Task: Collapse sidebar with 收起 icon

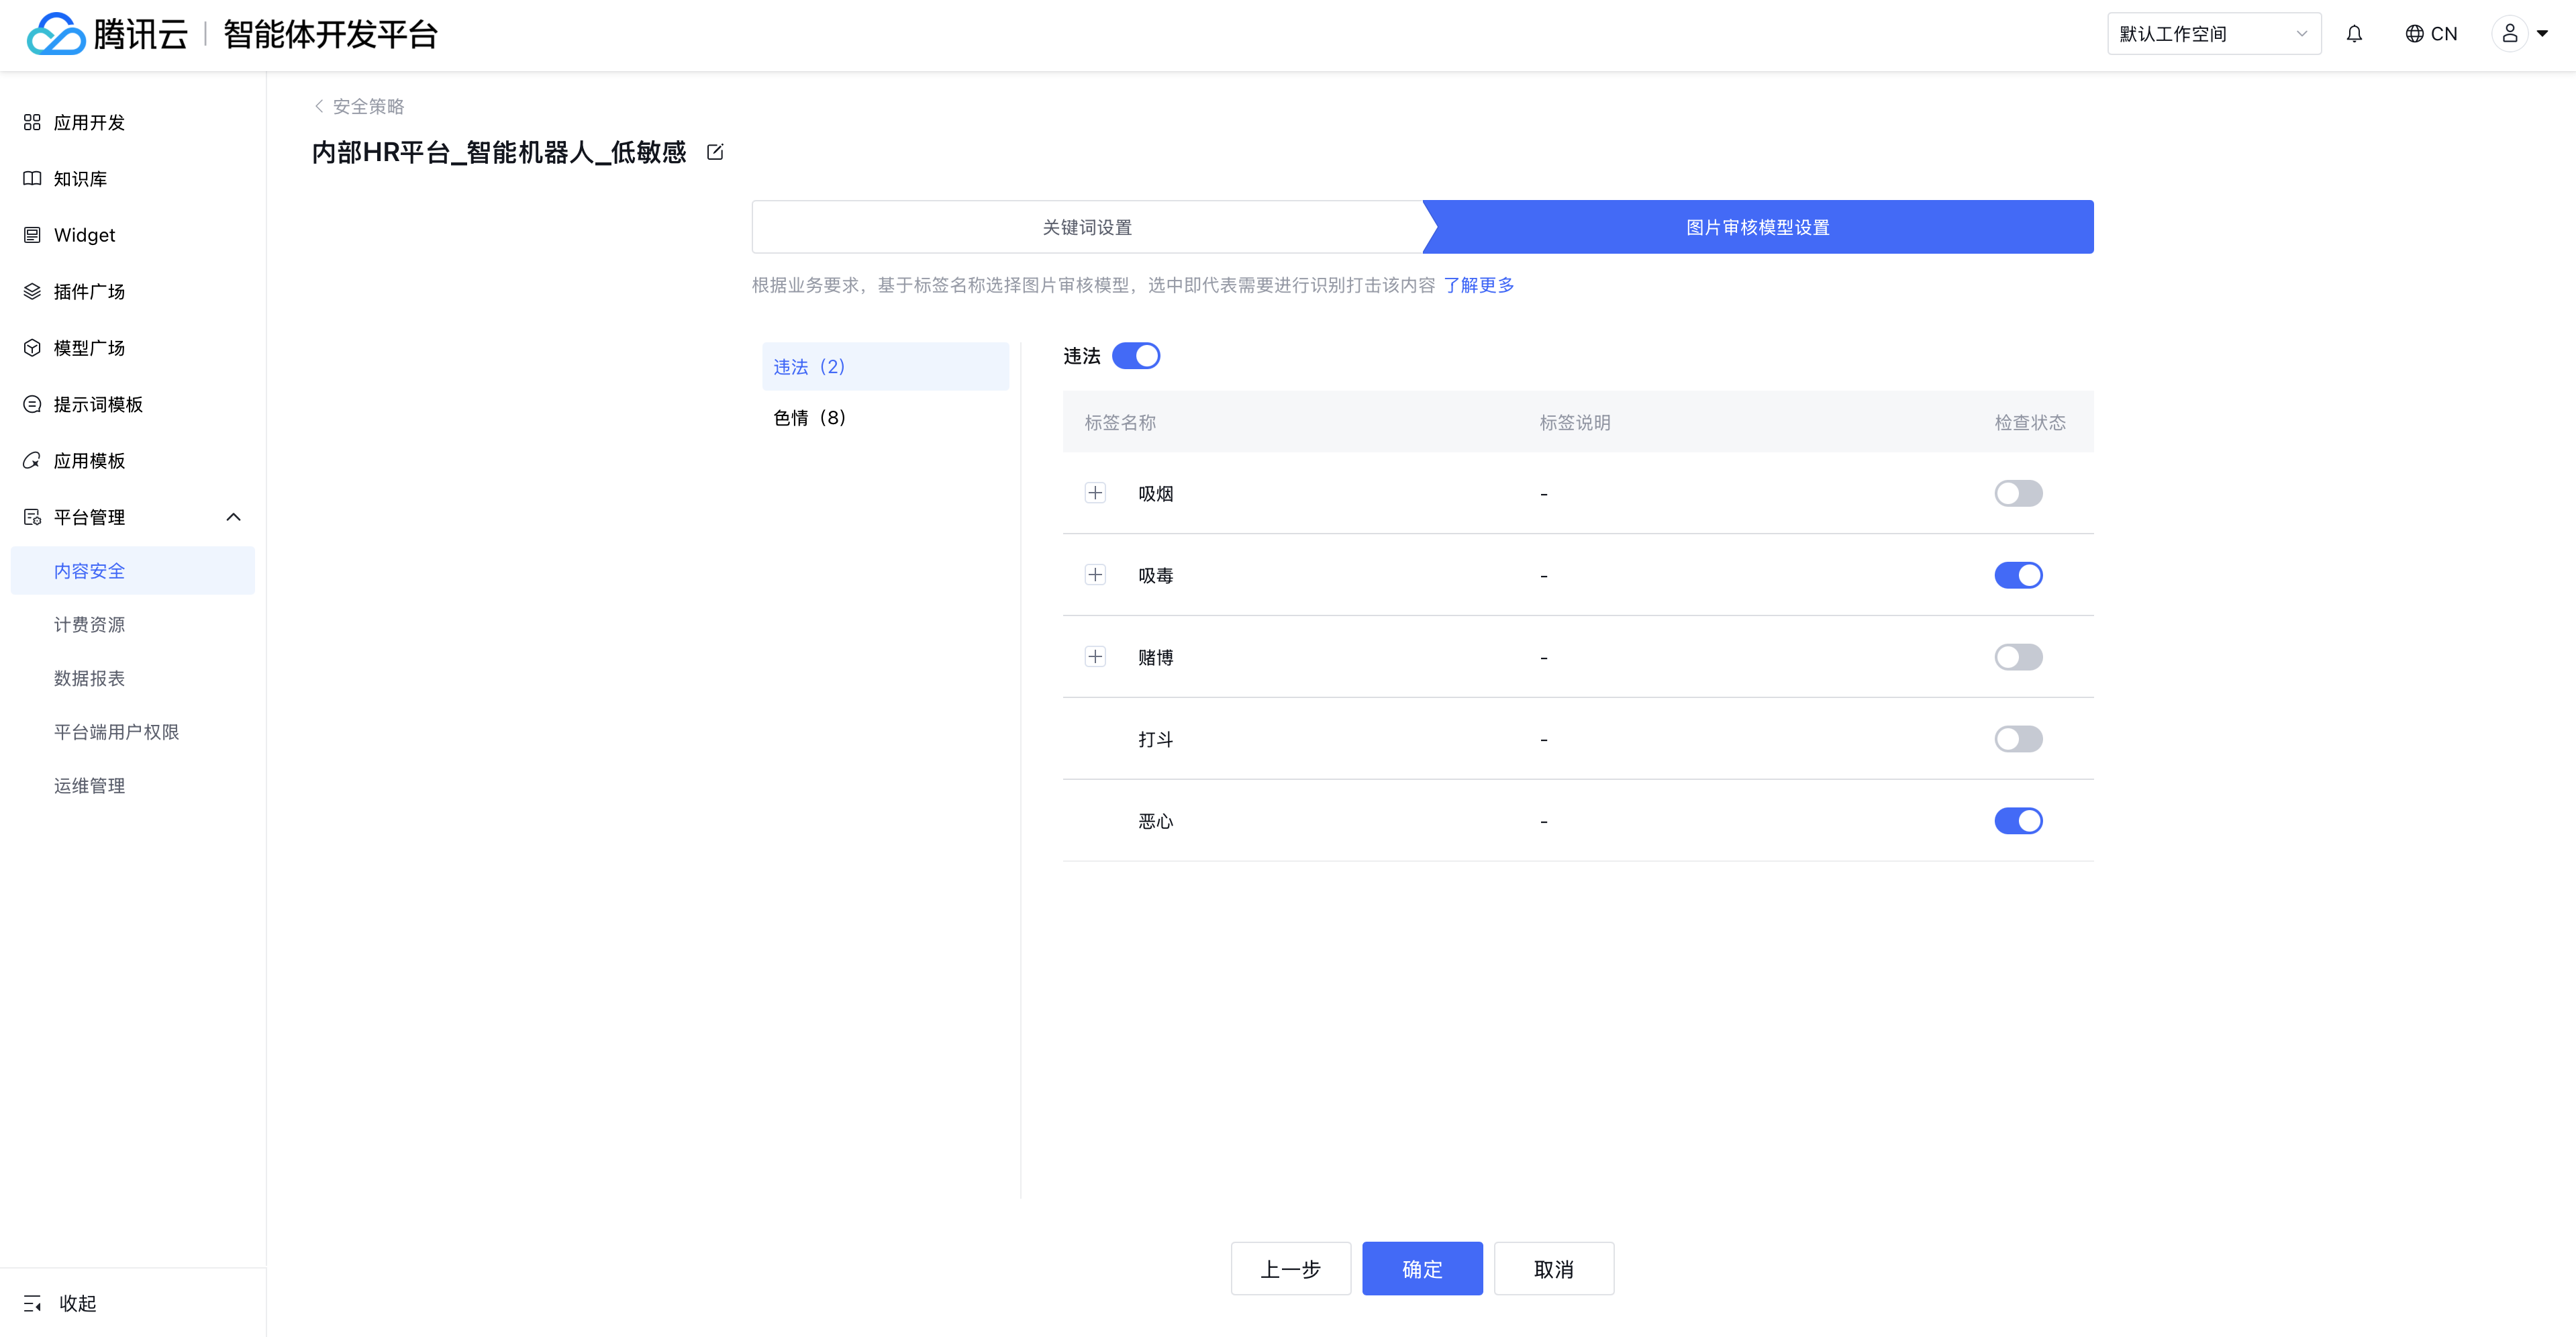Action: click(x=33, y=1303)
